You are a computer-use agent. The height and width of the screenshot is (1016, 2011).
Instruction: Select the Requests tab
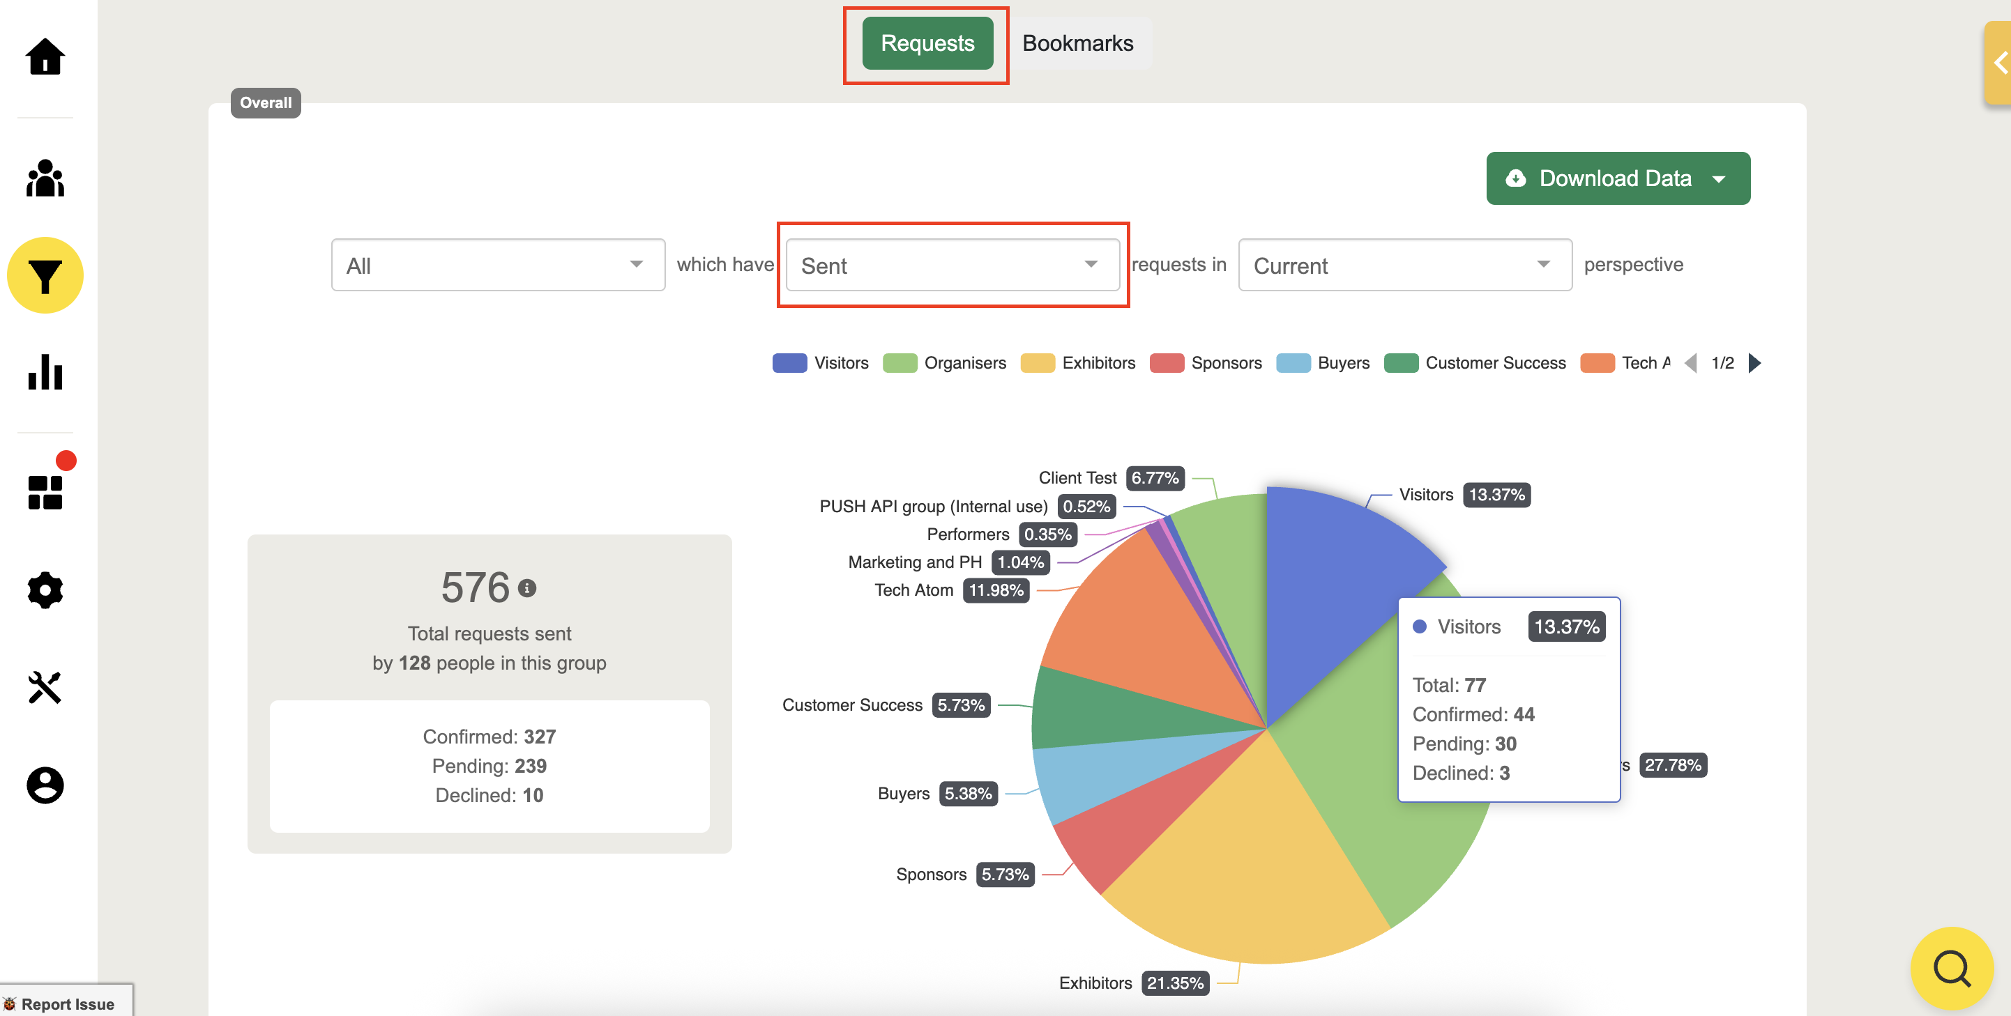[927, 43]
